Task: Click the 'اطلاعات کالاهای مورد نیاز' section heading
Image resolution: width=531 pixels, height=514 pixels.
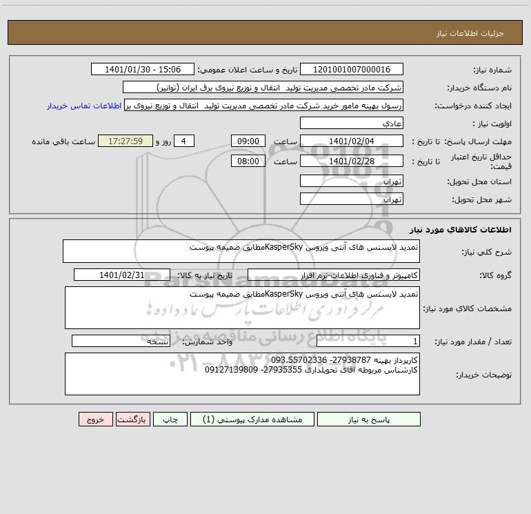Action: (461, 230)
